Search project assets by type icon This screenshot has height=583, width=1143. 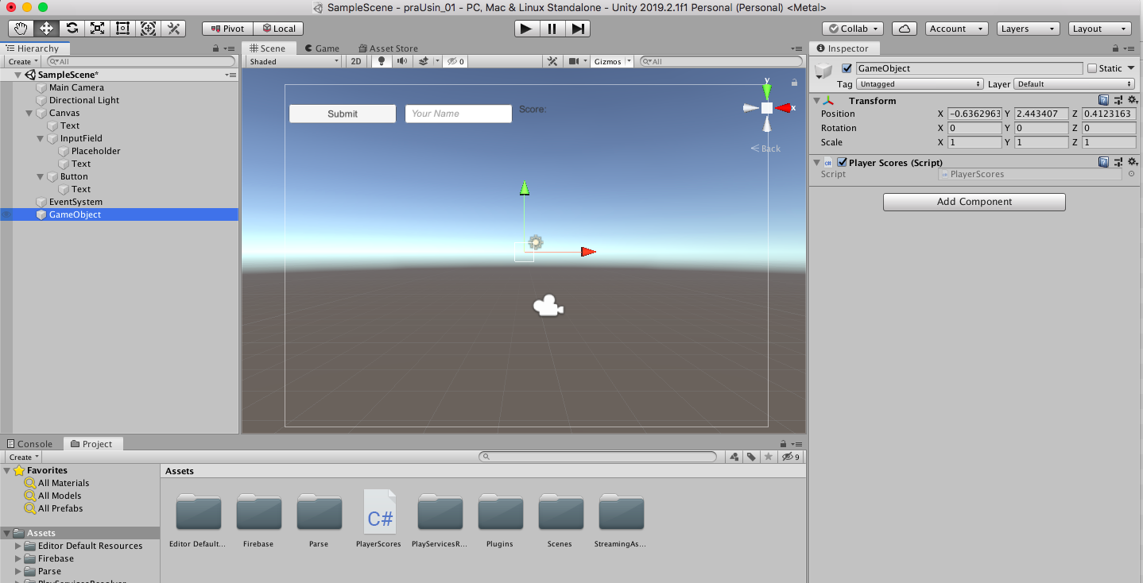point(735,457)
